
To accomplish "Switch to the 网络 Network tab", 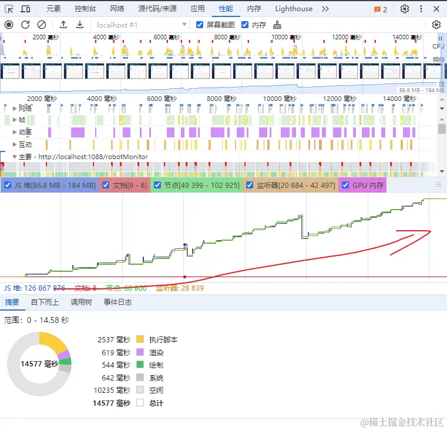I will click(117, 9).
